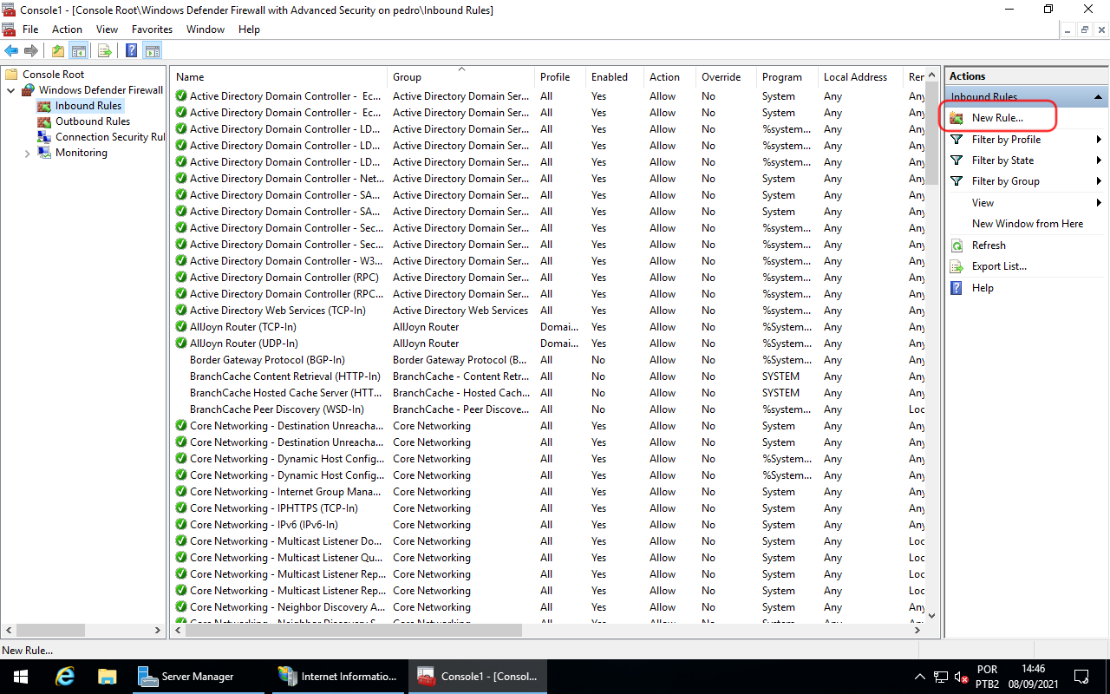Click the Up One Level folder icon
This screenshot has width=1110, height=694.
(58, 51)
